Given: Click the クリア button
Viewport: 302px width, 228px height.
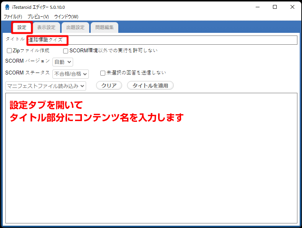Looking at the screenshot, I should pos(109,86).
